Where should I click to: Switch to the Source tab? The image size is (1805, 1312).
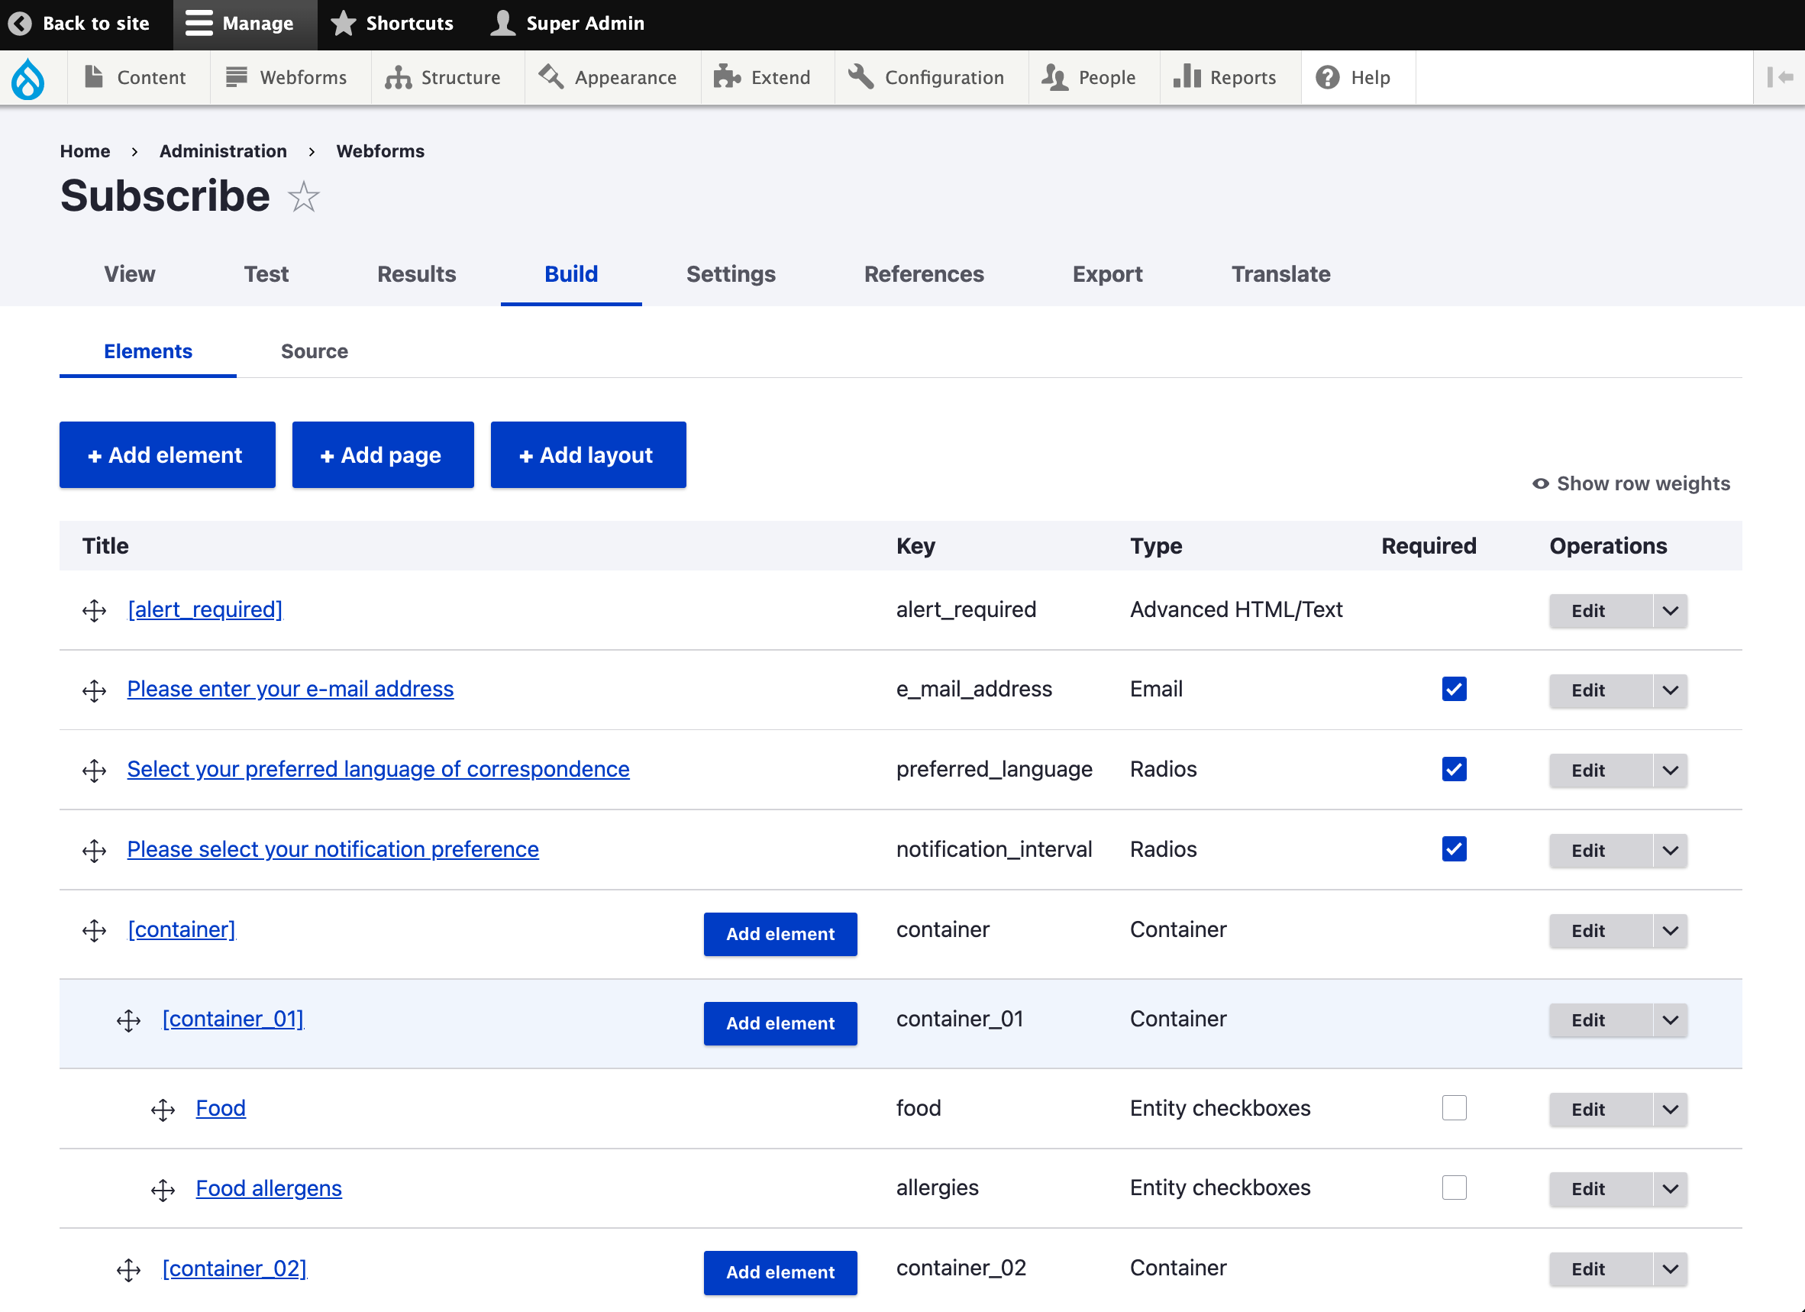314,351
